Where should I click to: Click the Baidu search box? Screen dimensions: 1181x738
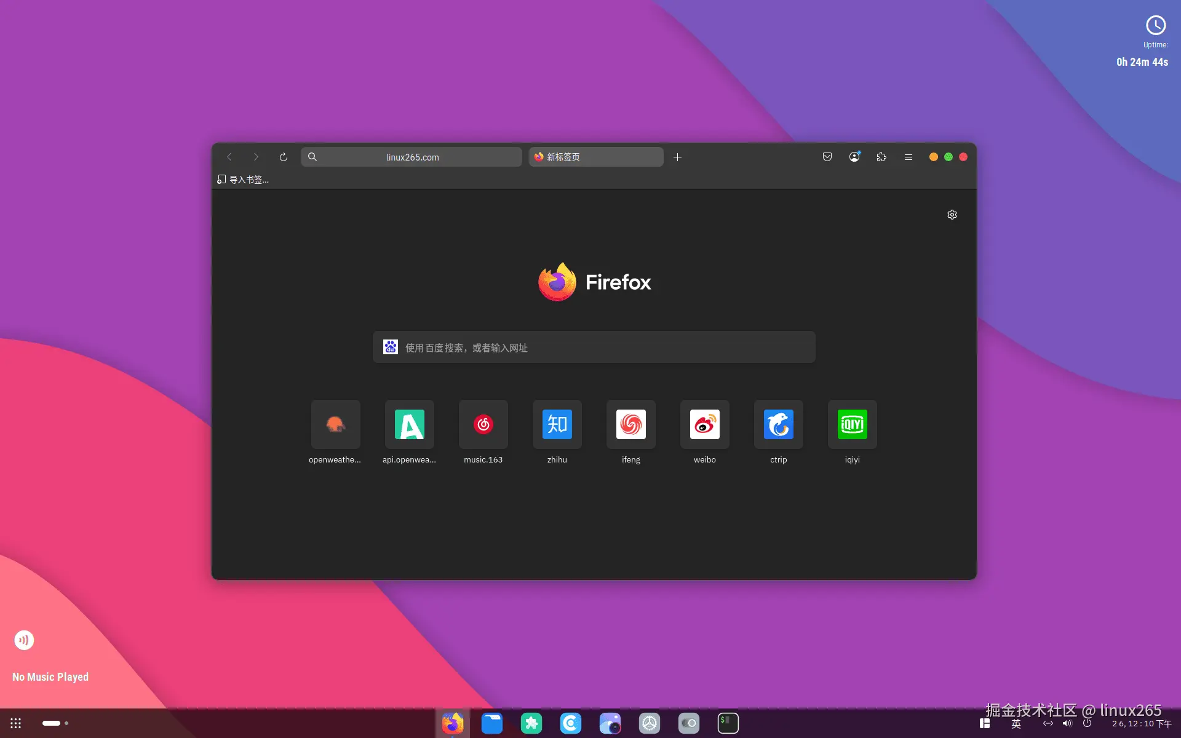point(594,347)
